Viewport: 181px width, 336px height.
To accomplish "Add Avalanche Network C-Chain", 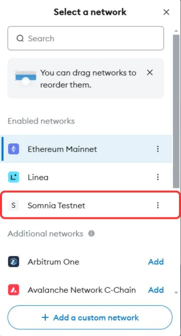I will coord(156,290).
